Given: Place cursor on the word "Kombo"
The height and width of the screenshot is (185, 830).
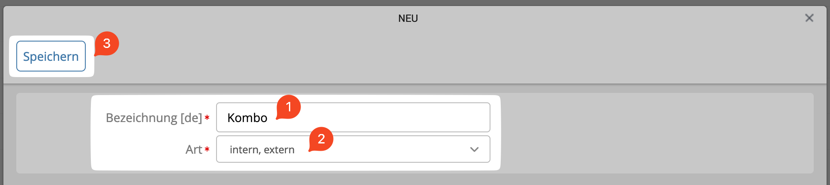Looking at the screenshot, I should [247, 118].
